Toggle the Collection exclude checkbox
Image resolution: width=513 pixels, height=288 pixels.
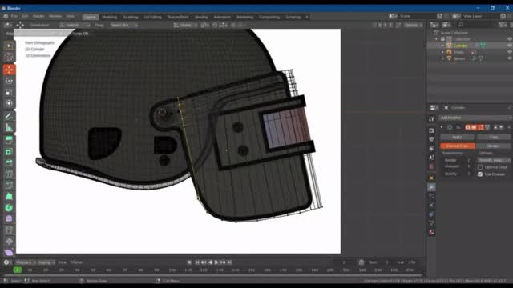[442, 39]
